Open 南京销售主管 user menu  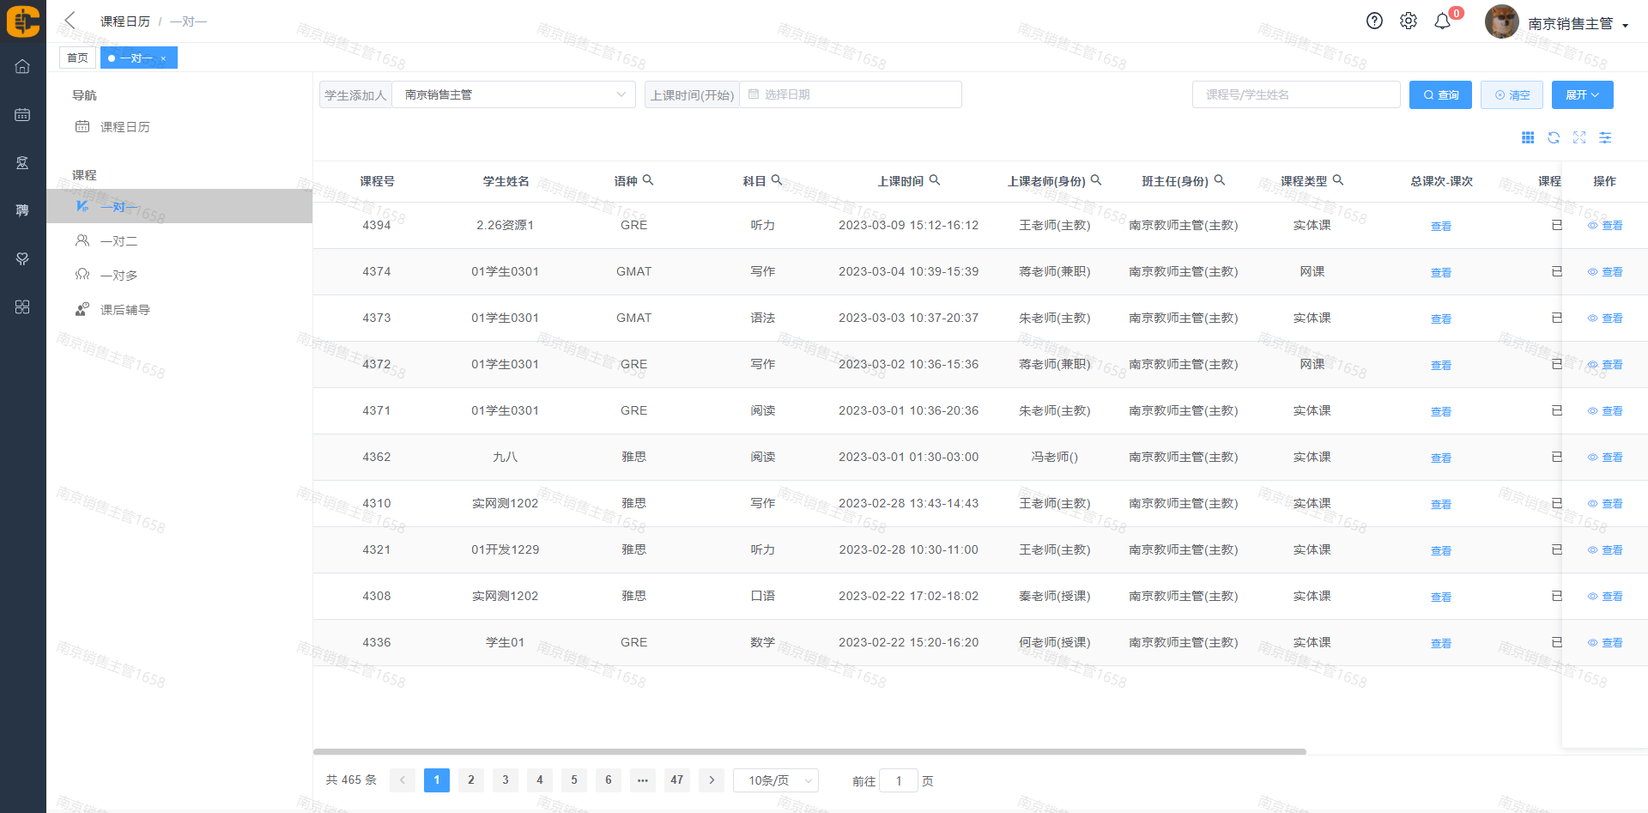[x=1577, y=23]
